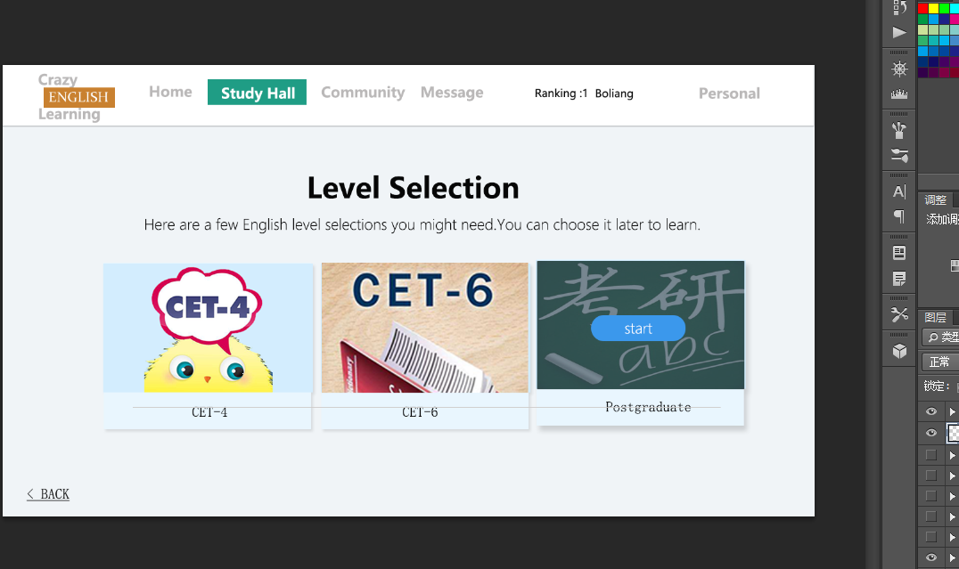Open the Histogram panel icon
Screen dimensions: 959x569
[899, 93]
